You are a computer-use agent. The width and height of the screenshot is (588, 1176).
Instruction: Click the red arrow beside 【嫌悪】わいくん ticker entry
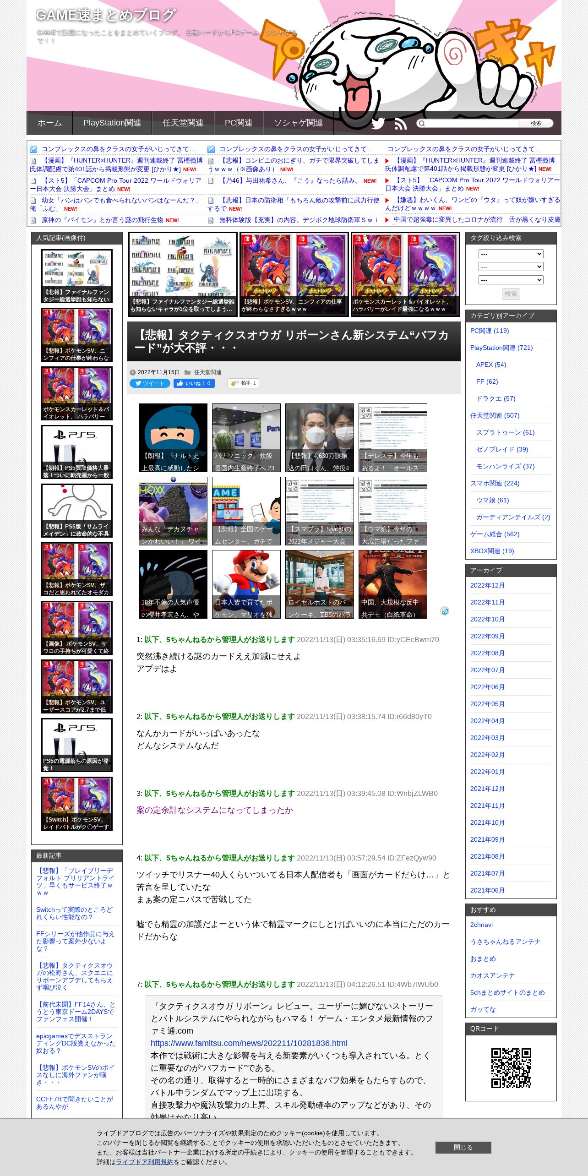click(387, 200)
